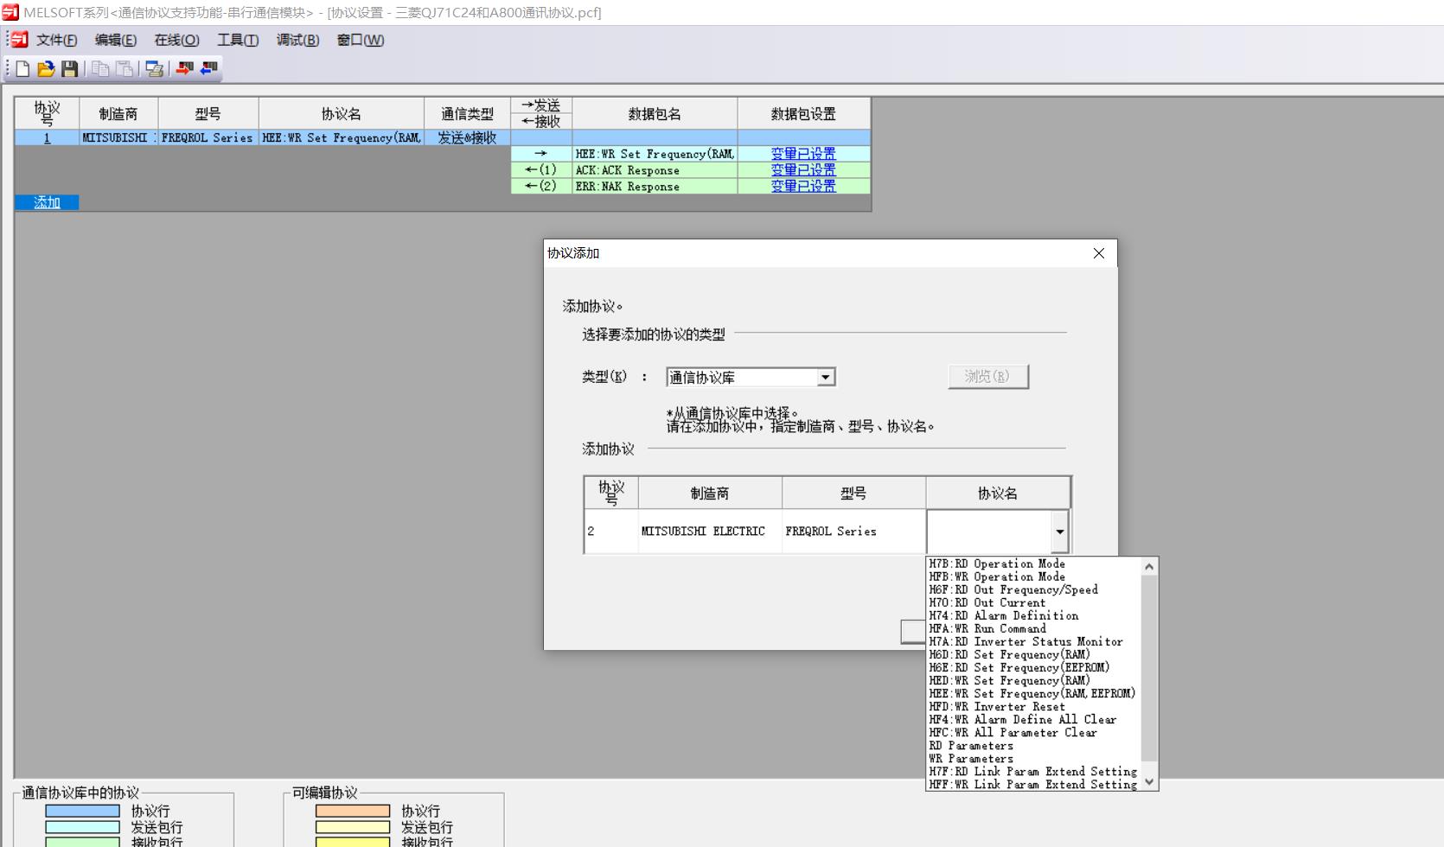
Task: Close the 协议添加 dialog
Action: (x=1098, y=253)
